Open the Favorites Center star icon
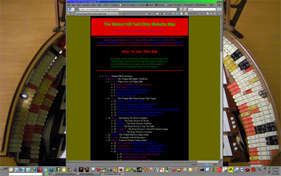 click(x=68, y=14)
